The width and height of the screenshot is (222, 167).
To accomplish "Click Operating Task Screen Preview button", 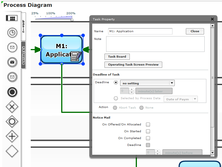I will coord(133,65).
